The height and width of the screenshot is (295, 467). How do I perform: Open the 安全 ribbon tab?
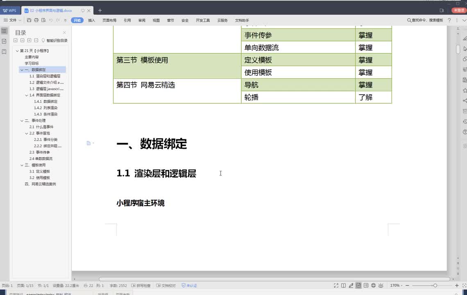[185, 20]
